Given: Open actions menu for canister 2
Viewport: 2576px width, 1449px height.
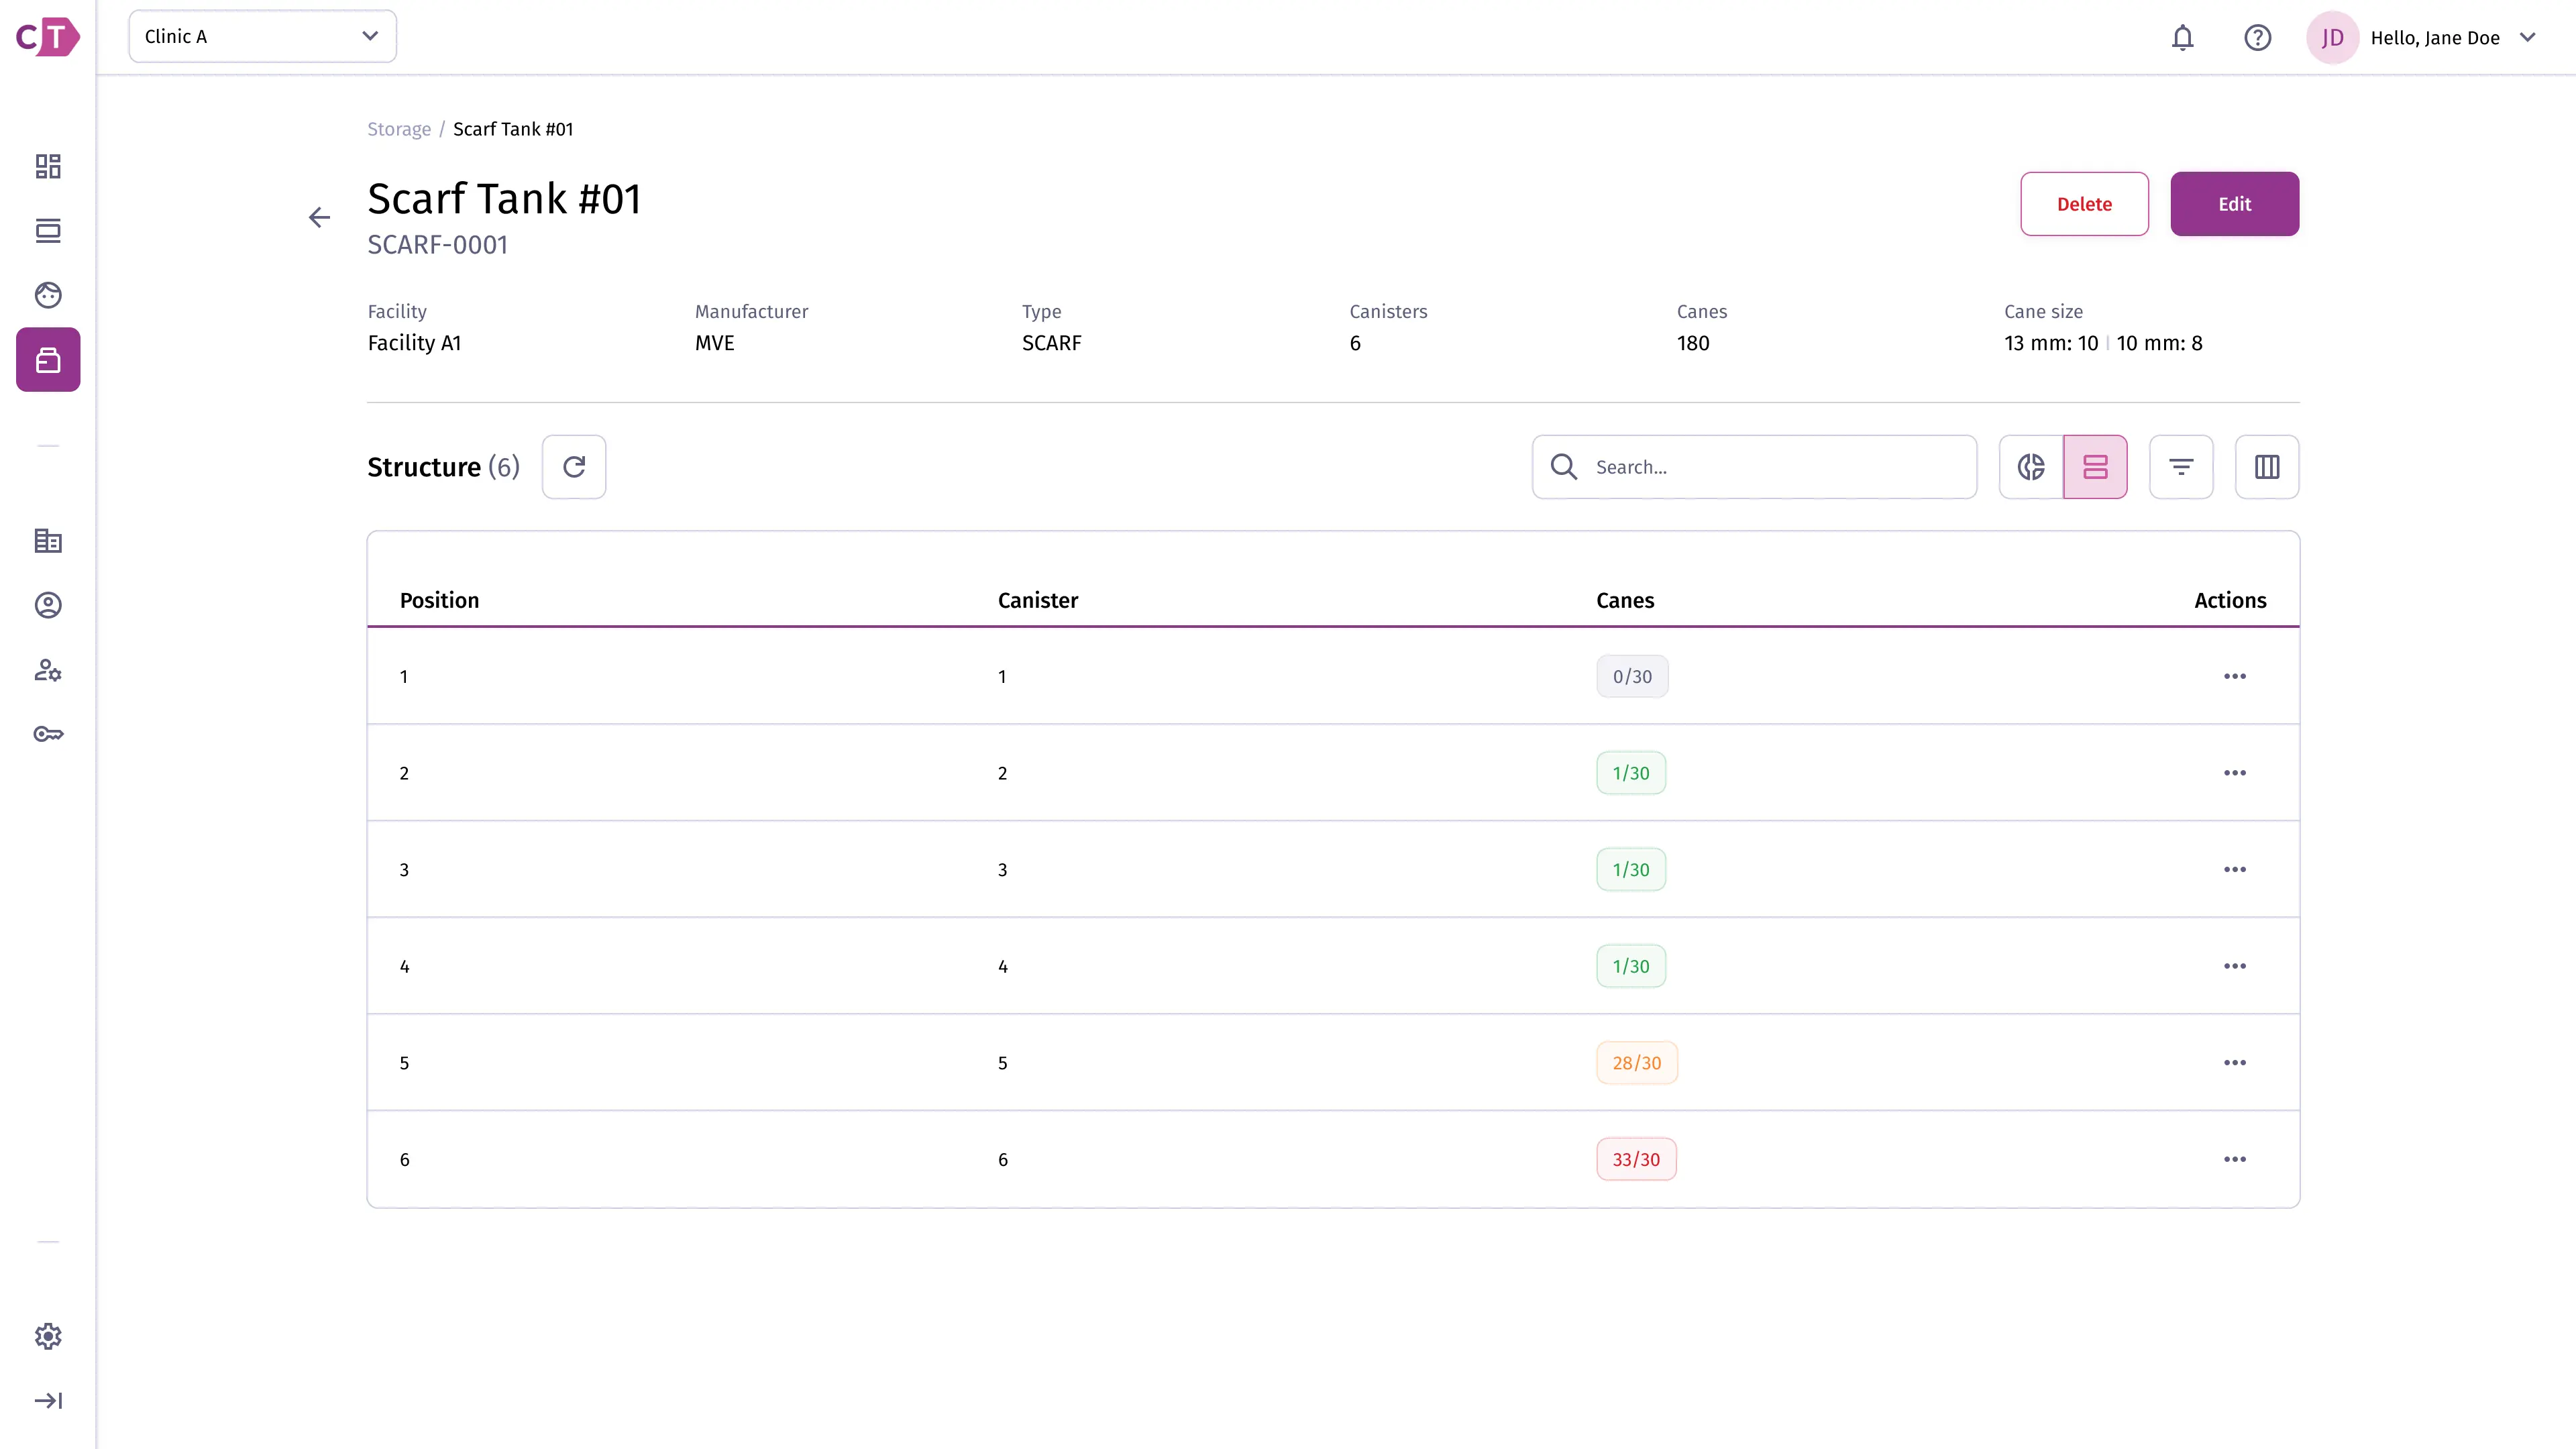Looking at the screenshot, I should [2235, 773].
